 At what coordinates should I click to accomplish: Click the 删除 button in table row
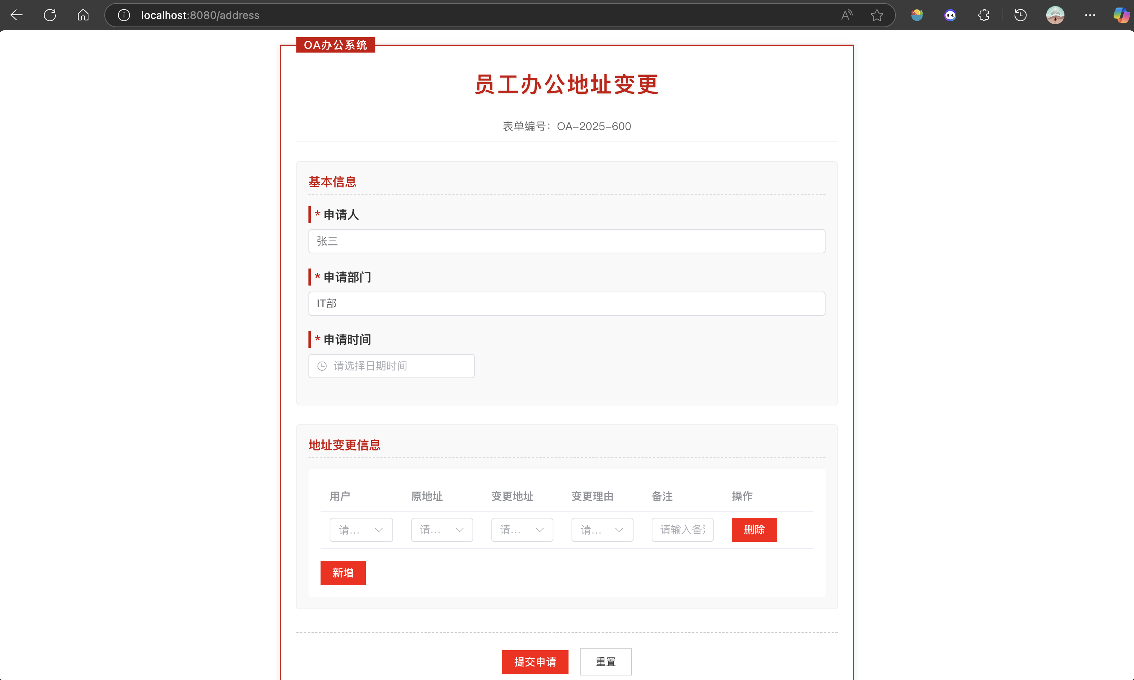click(x=754, y=530)
